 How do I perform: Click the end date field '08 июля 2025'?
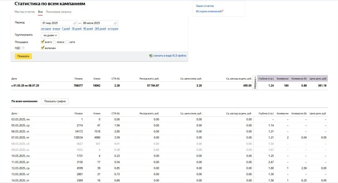point(100,23)
